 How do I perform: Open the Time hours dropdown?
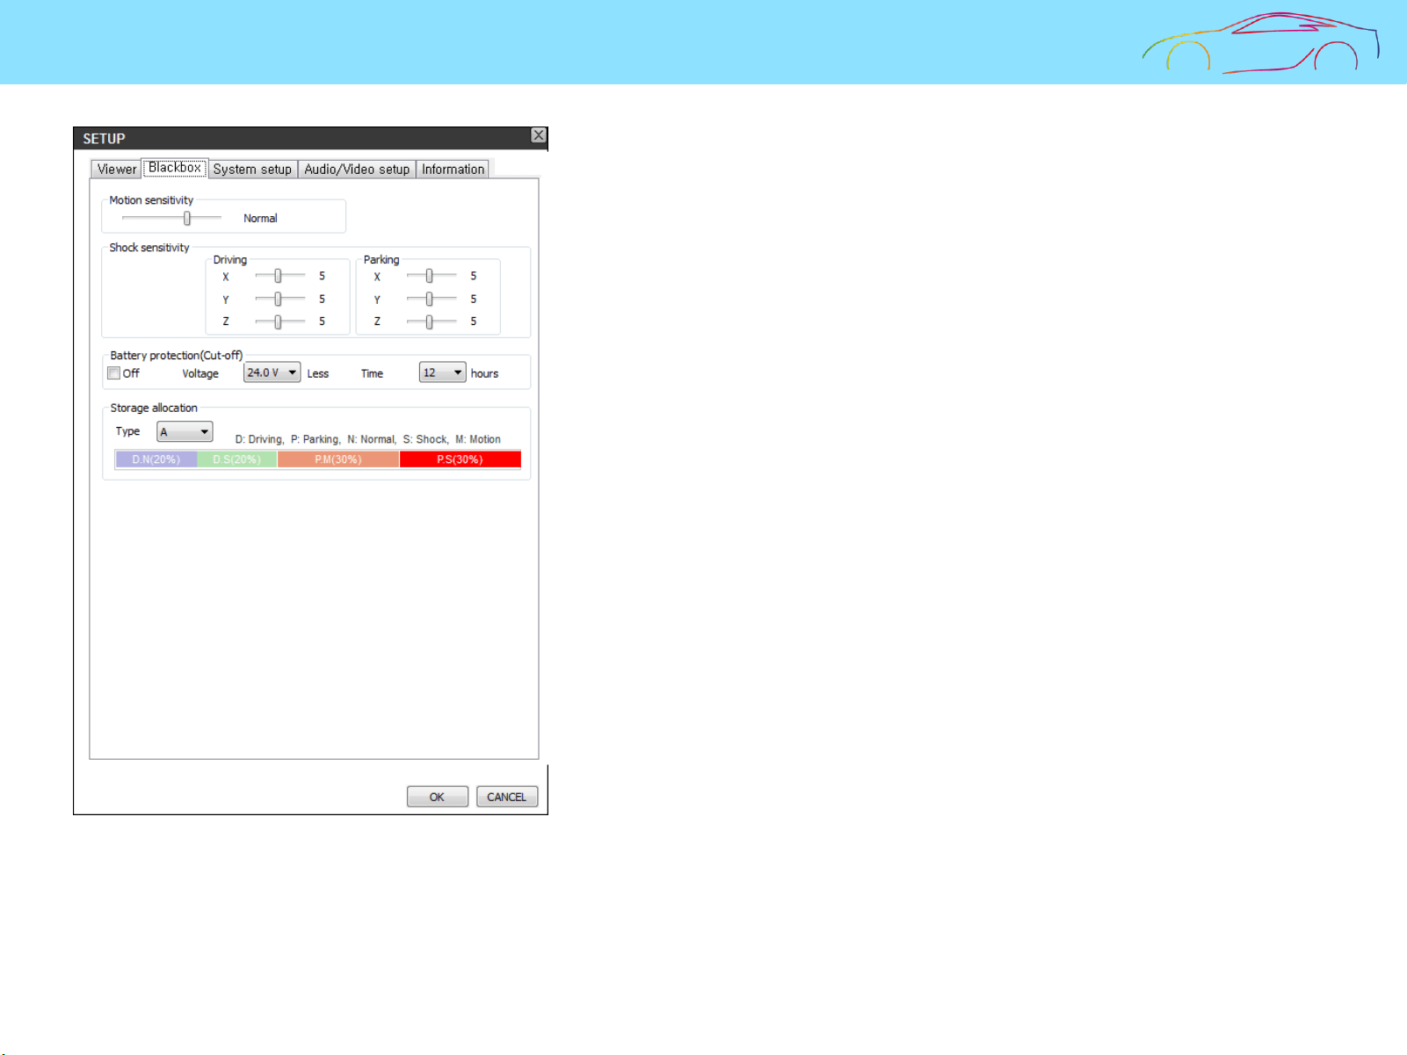[x=442, y=372]
